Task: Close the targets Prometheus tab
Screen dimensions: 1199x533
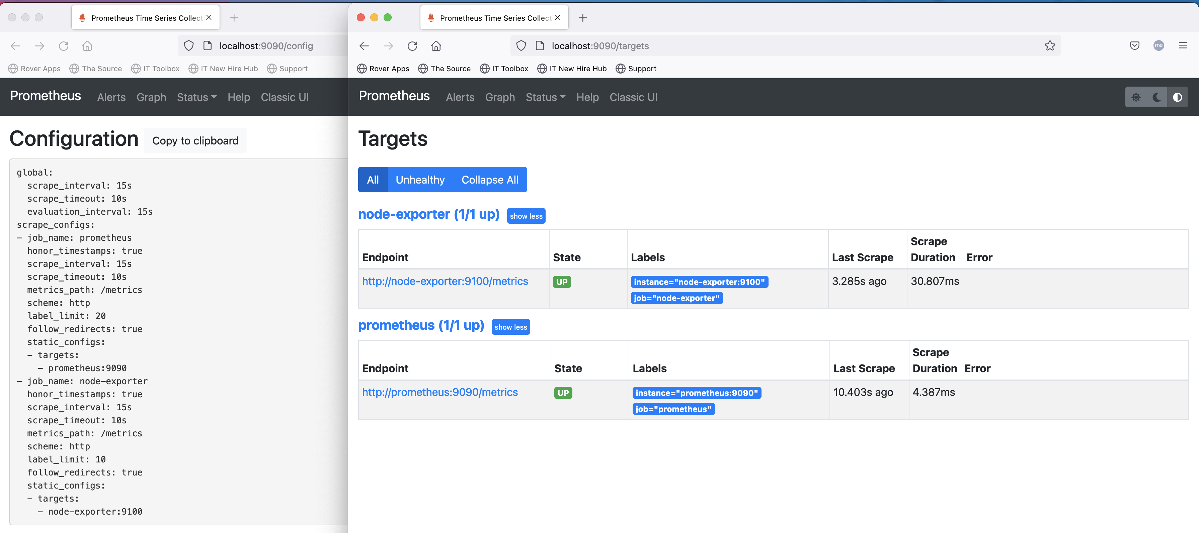Action: point(558,17)
